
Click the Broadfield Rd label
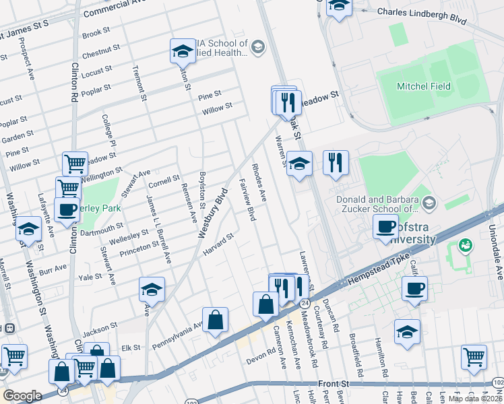pyautogui.click(x=356, y=356)
